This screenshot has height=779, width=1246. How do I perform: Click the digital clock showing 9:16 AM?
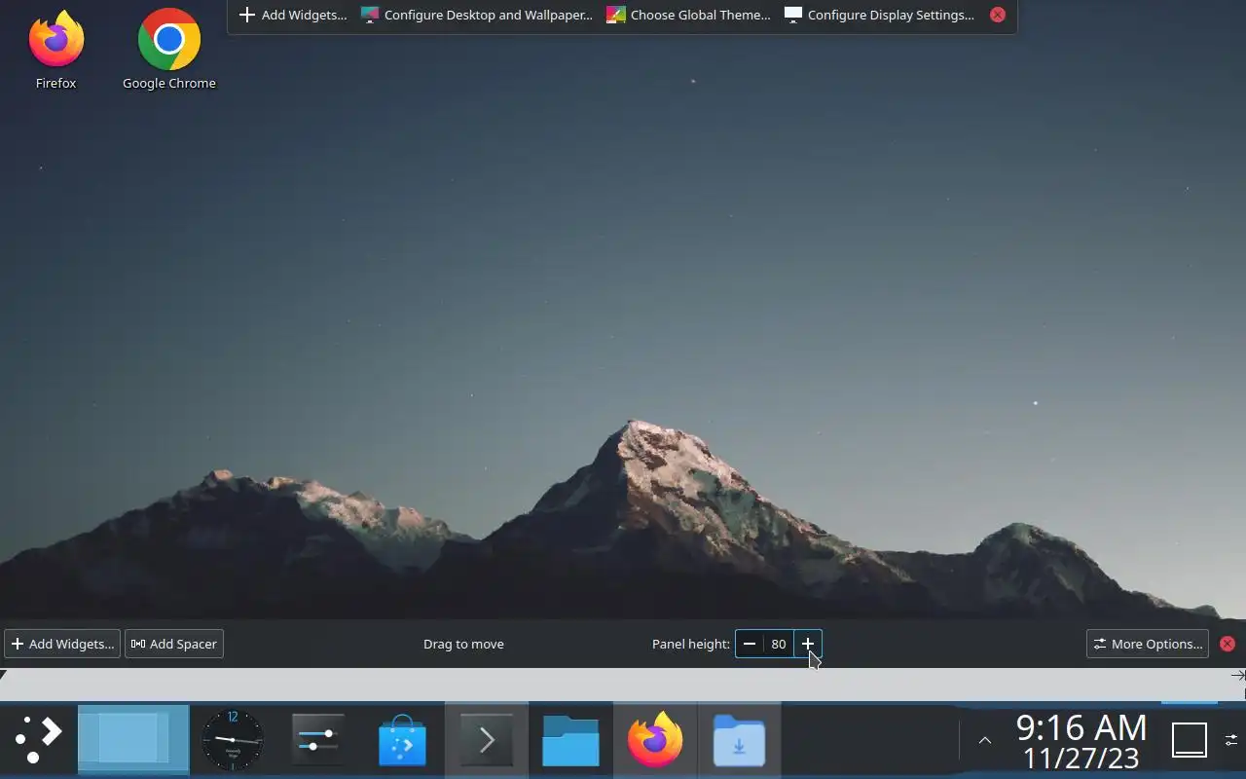[1081, 740]
